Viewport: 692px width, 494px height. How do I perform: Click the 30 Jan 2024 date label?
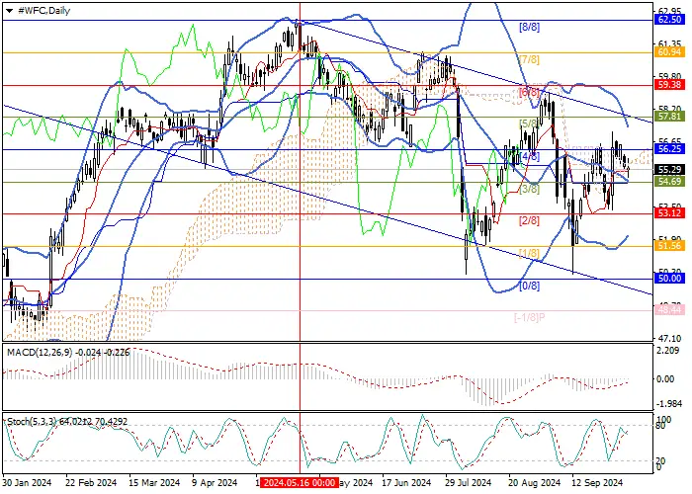28,482
